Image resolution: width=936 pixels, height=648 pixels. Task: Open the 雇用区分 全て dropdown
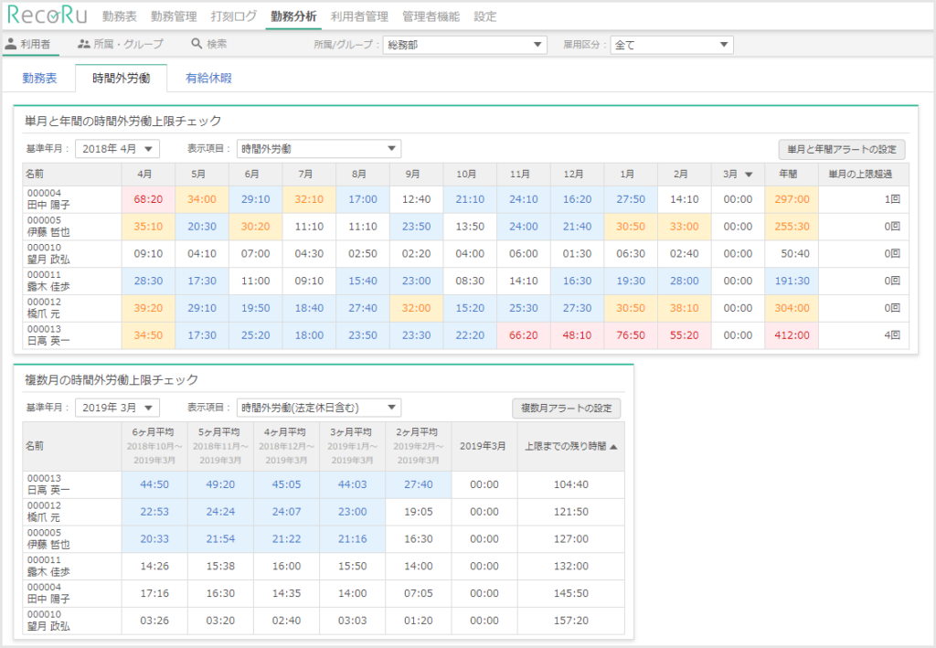tap(672, 45)
